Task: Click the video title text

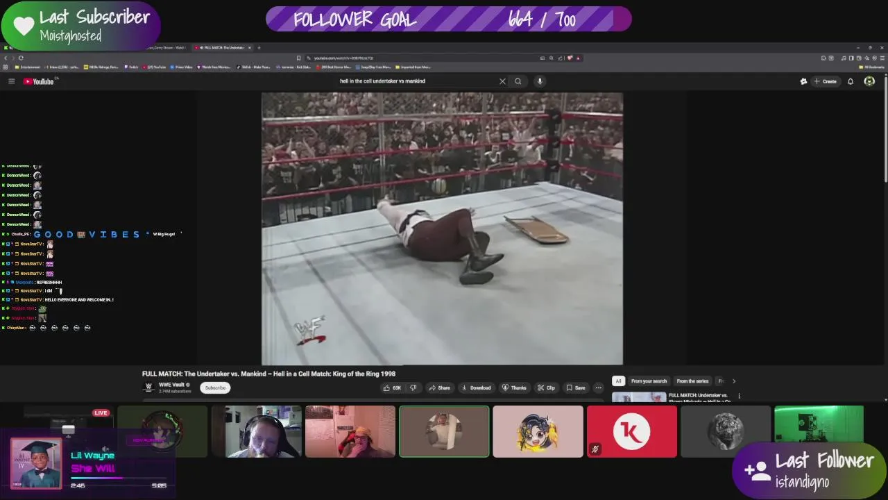Action: tap(268, 374)
